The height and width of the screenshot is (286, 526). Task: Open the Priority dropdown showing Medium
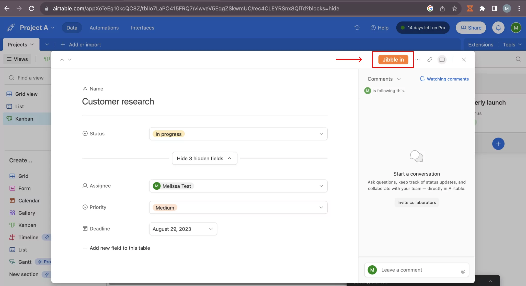[238, 208]
